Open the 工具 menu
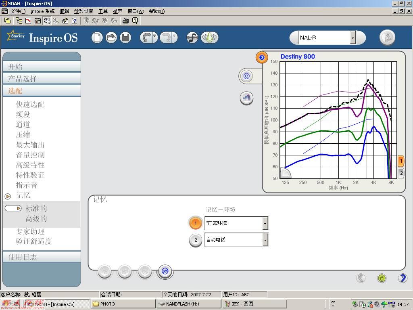 tap(103, 11)
